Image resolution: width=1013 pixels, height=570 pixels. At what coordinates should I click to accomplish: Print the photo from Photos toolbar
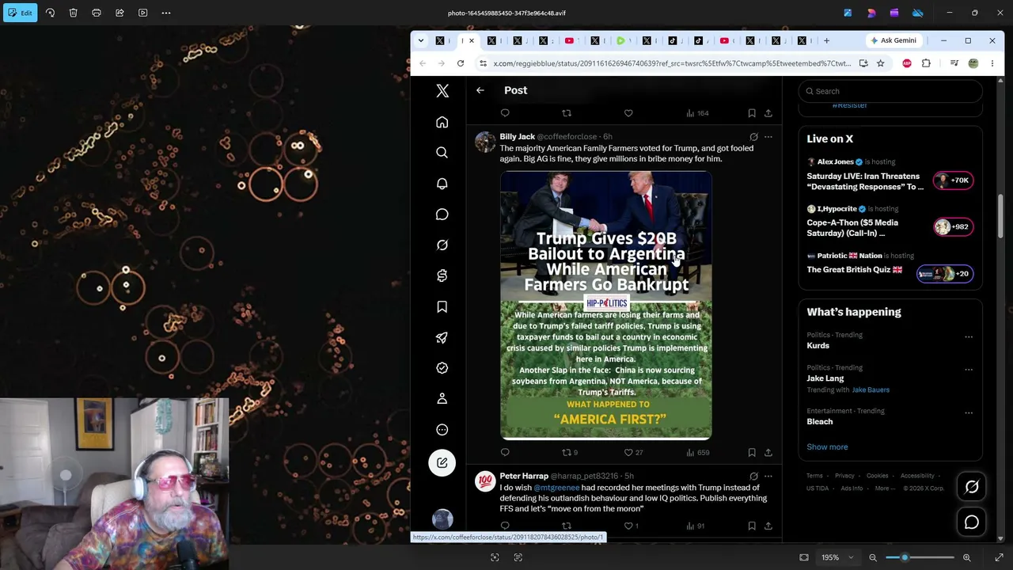(97, 13)
